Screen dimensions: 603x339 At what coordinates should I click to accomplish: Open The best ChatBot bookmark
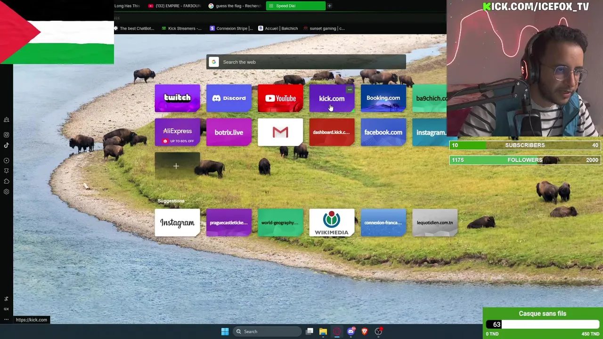134,28
